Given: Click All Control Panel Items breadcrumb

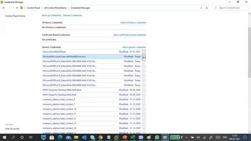Looking at the screenshot, I should (x=55, y=8).
